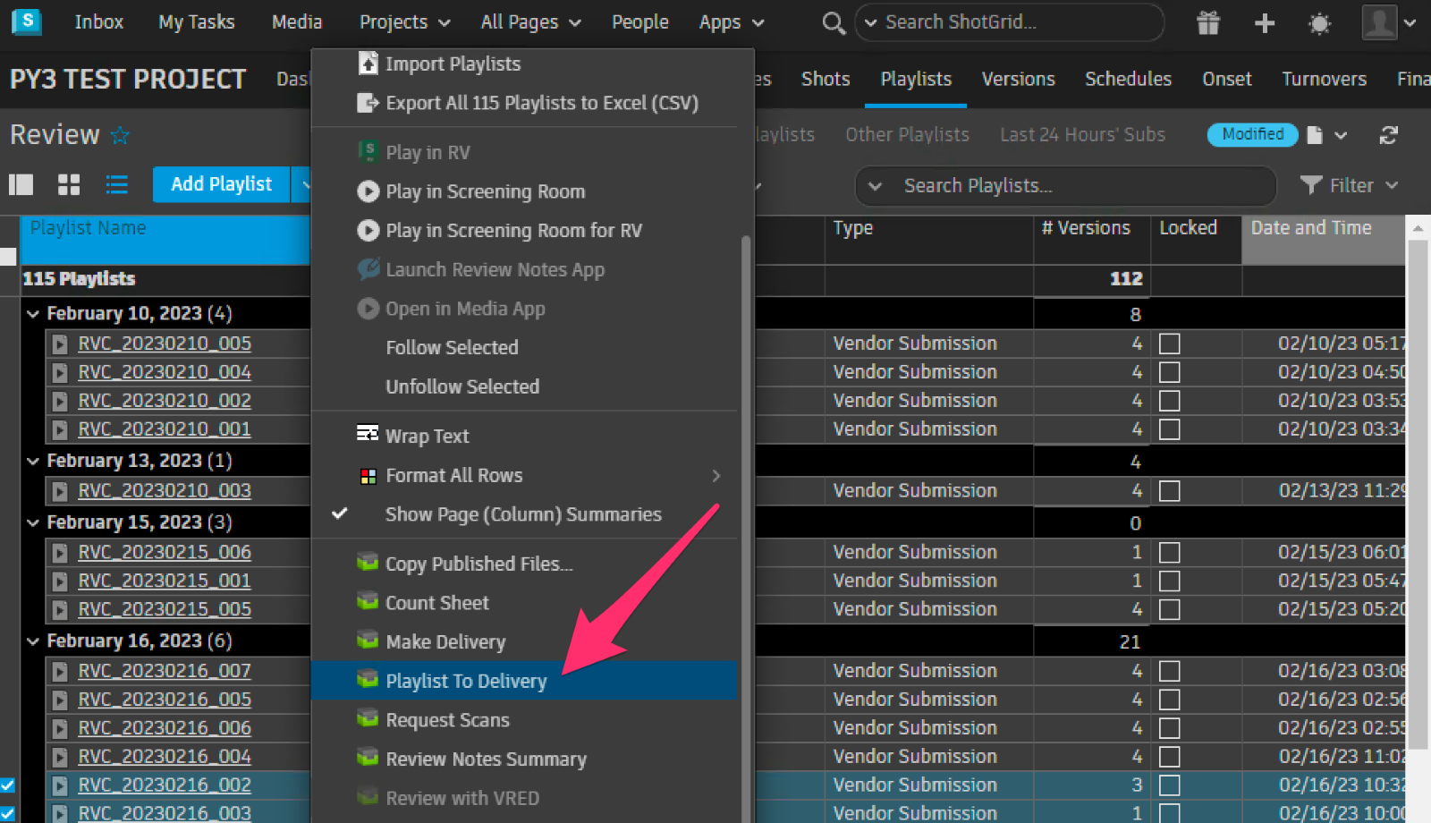Screen dimensions: 1431x823
Task: Open the RVC_20230216_006 playlist link
Action: point(165,728)
